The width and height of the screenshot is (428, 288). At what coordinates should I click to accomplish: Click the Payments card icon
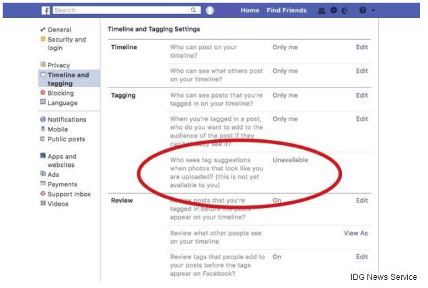pos(43,183)
